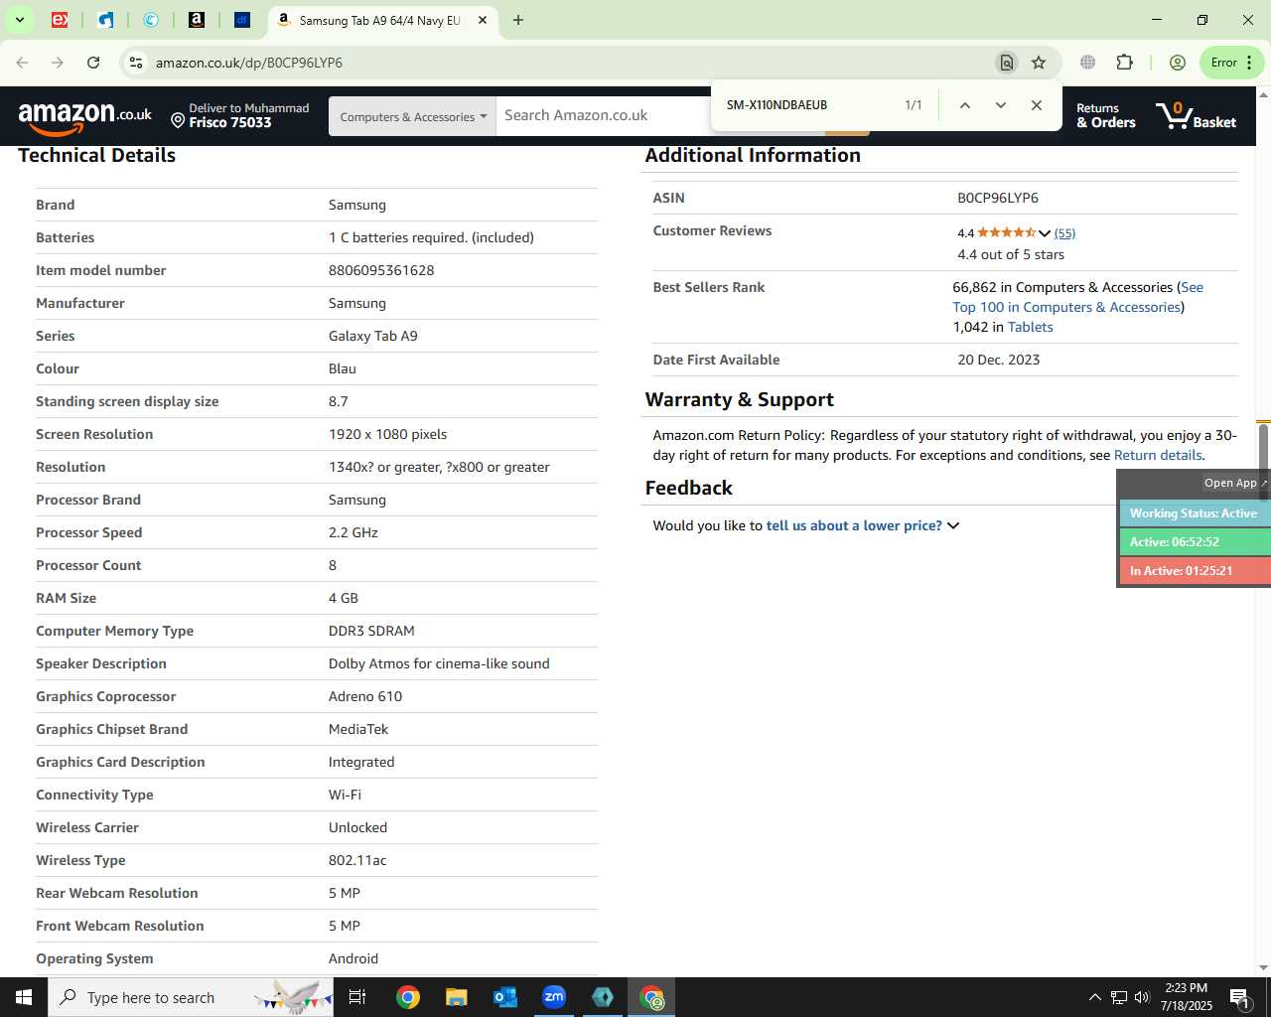
Task: Open the first pinned red 'e' tab
Action: point(60,20)
